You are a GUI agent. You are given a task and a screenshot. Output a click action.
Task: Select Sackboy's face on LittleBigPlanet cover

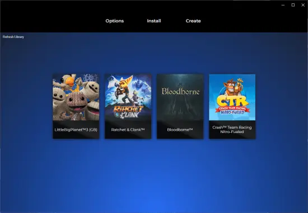point(76,102)
